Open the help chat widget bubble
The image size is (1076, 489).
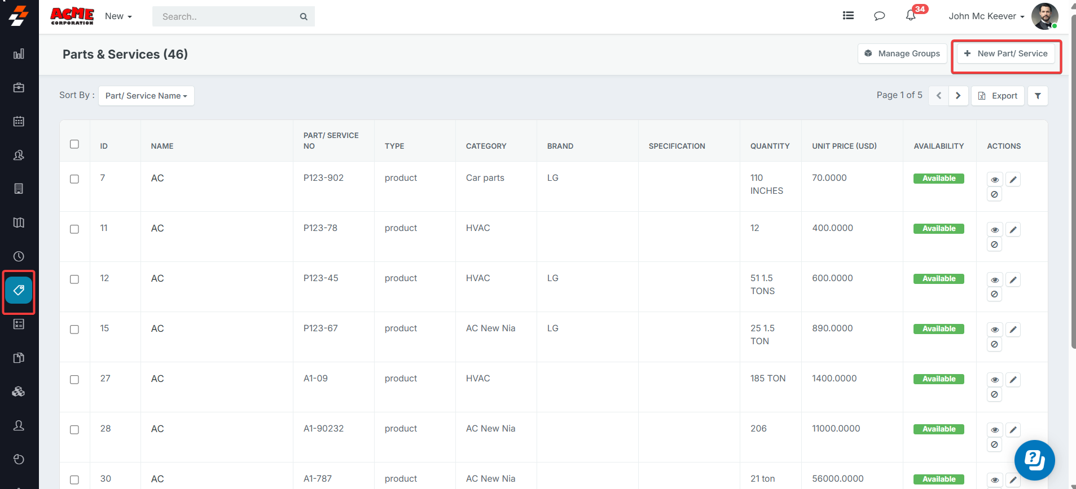[1034, 460]
